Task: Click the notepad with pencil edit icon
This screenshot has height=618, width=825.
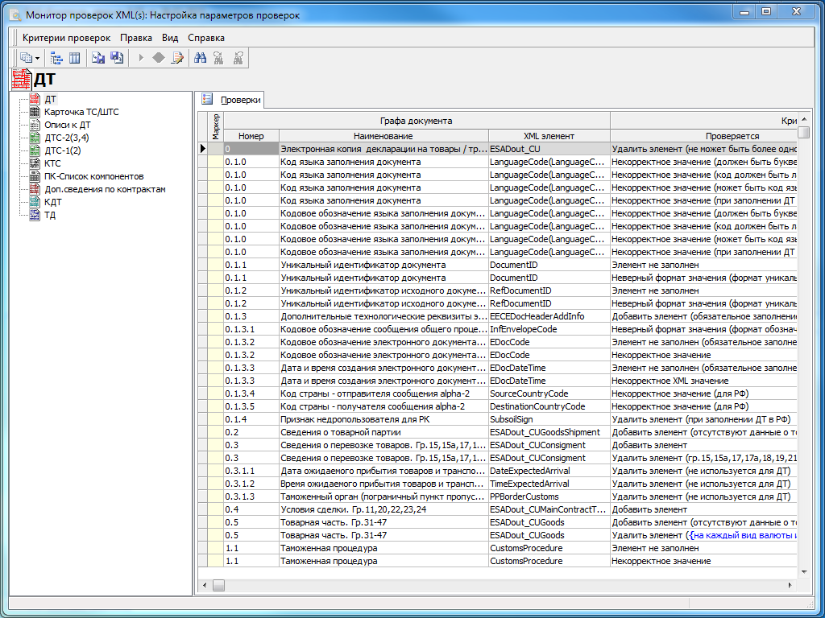Action: click(x=177, y=58)
